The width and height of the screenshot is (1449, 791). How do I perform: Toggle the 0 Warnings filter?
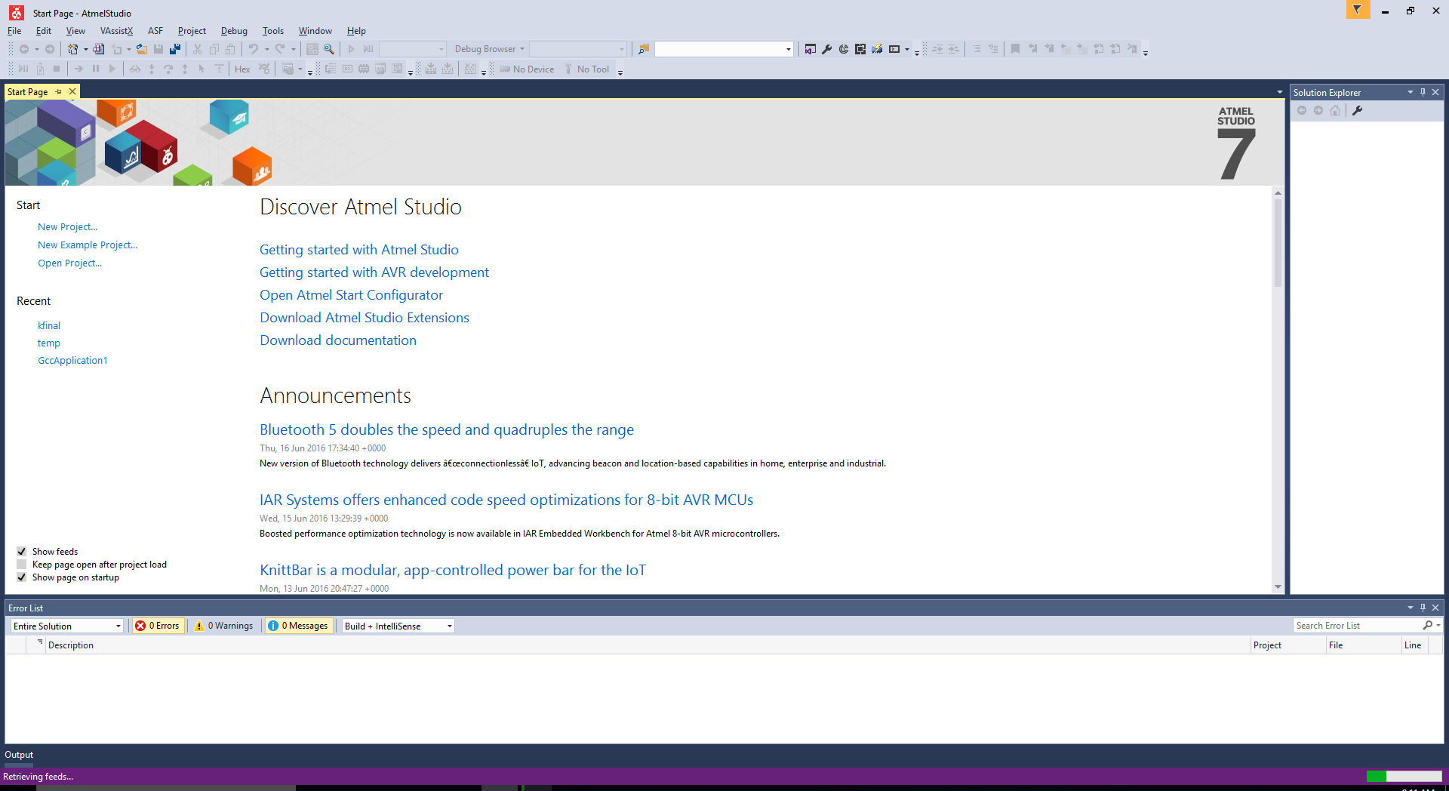coord(224,626)
